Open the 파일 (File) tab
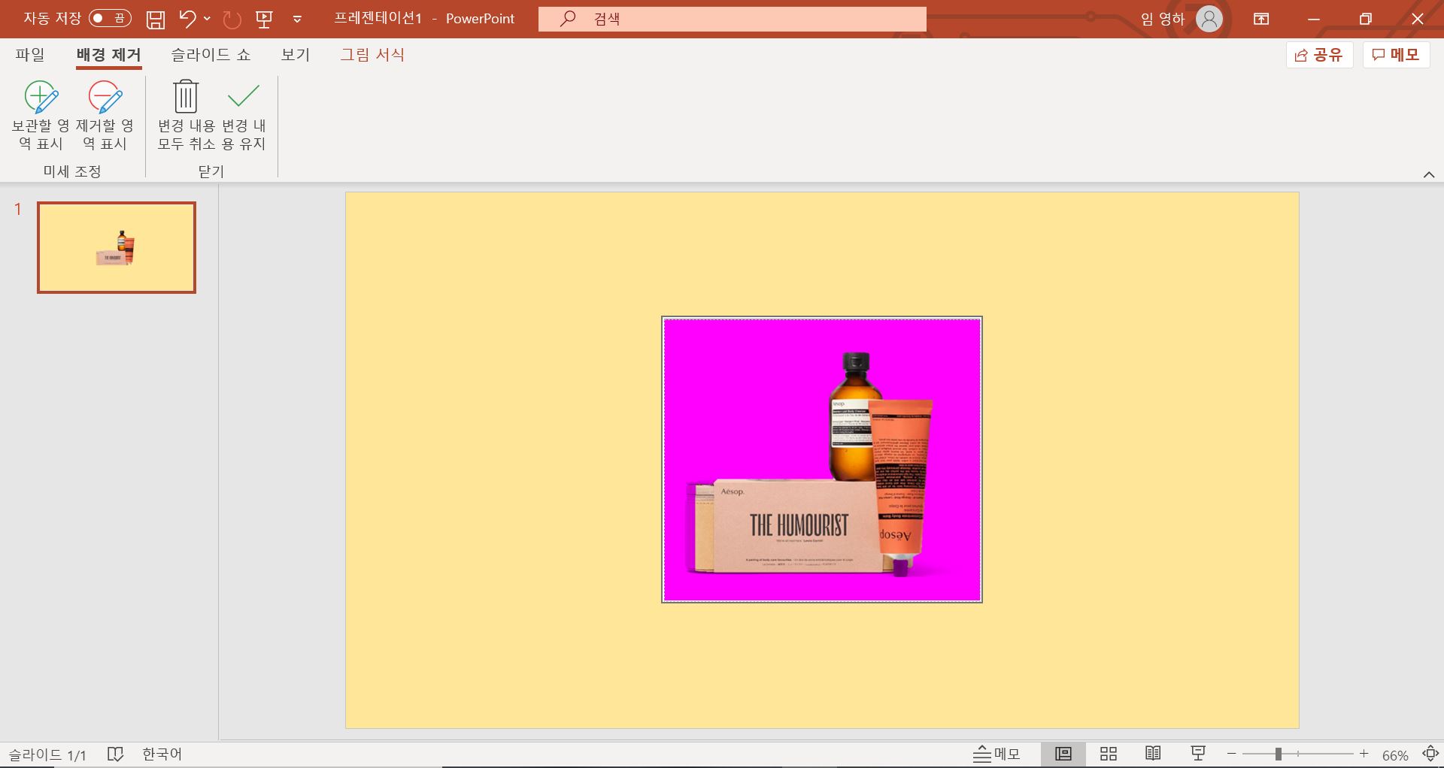This screenshot has width=1444, height=768. coord(30,55)
